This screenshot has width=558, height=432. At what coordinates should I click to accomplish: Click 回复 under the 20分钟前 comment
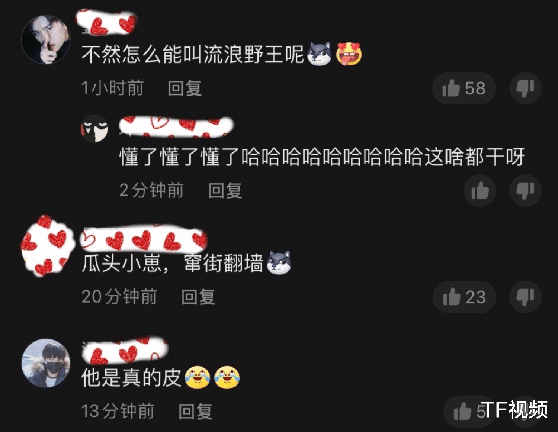click(x=198, y=297)
